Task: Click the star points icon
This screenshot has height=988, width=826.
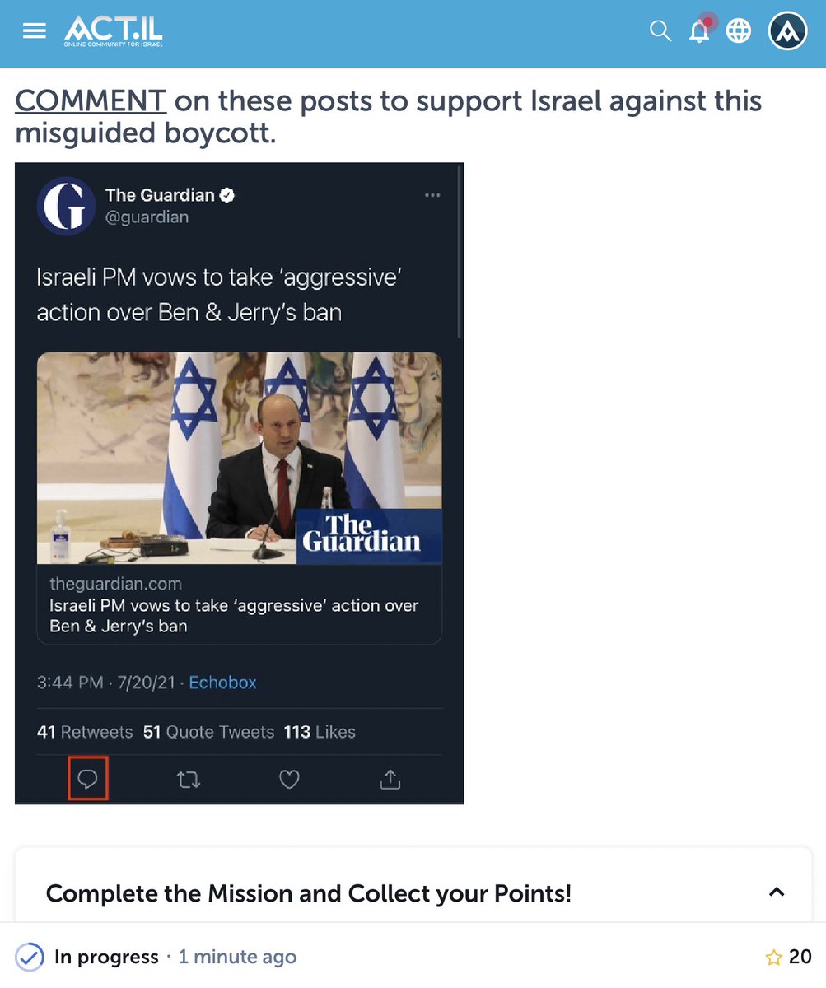Action: point(773,958)
